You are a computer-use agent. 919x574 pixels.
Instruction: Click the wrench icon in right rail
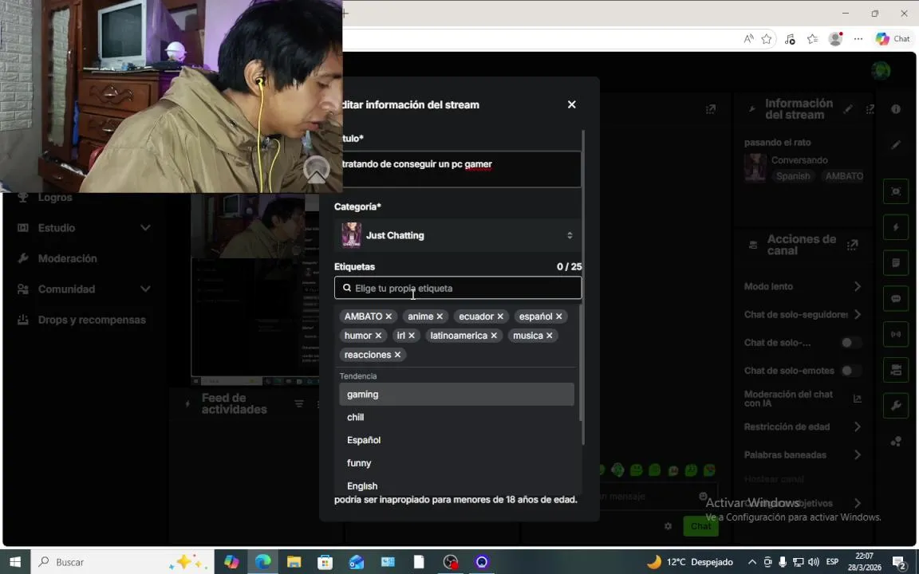896,405
